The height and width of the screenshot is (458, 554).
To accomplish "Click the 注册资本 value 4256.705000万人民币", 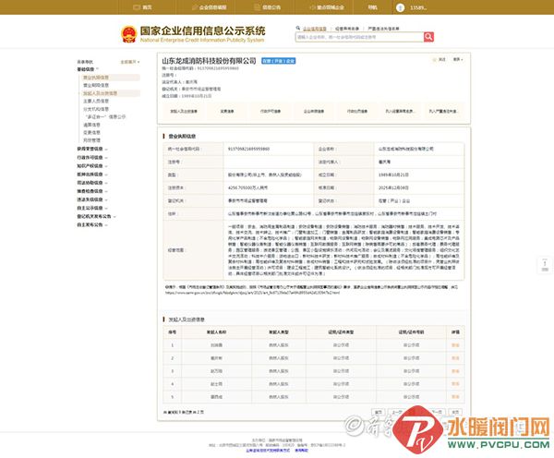I will pyautogui.click(x=247, y=187).
